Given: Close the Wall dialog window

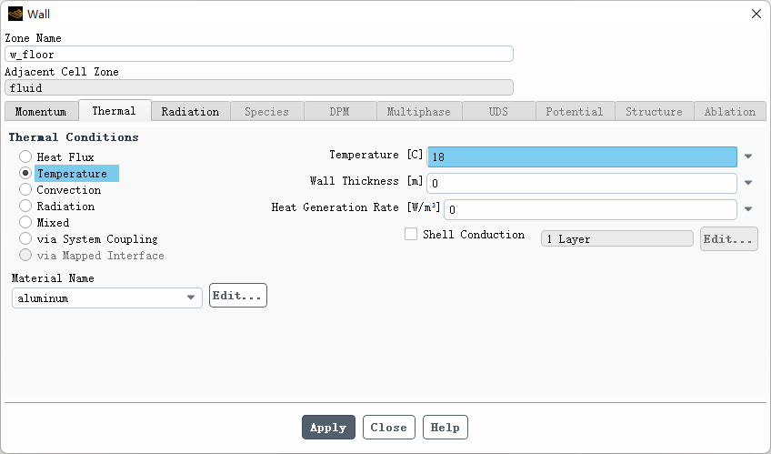Looking at the screenshot, I should pos(756,14).
